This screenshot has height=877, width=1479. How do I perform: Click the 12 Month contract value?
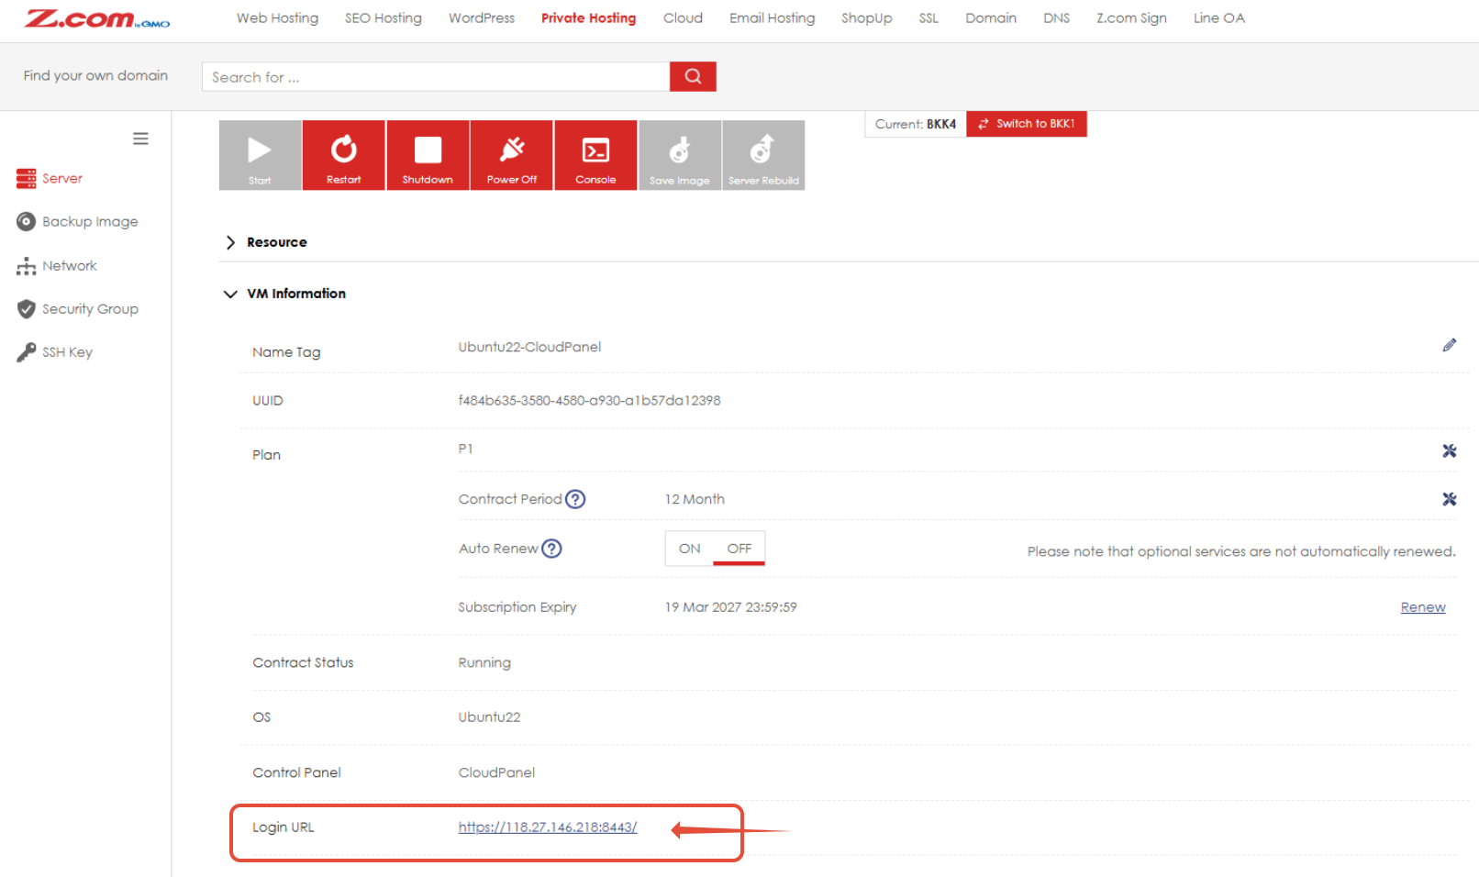pos(695,499)
